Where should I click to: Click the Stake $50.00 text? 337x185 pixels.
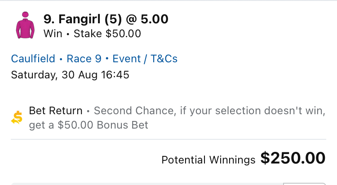107,34
